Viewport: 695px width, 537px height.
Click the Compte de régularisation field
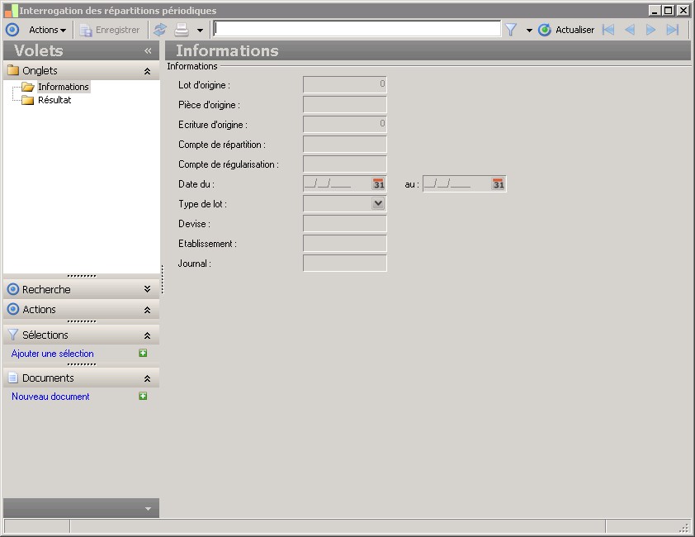click(344, 164)
